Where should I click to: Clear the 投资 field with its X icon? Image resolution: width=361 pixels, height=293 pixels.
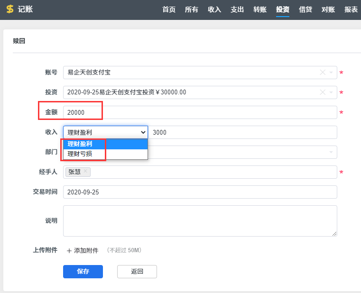coord(323,92)
